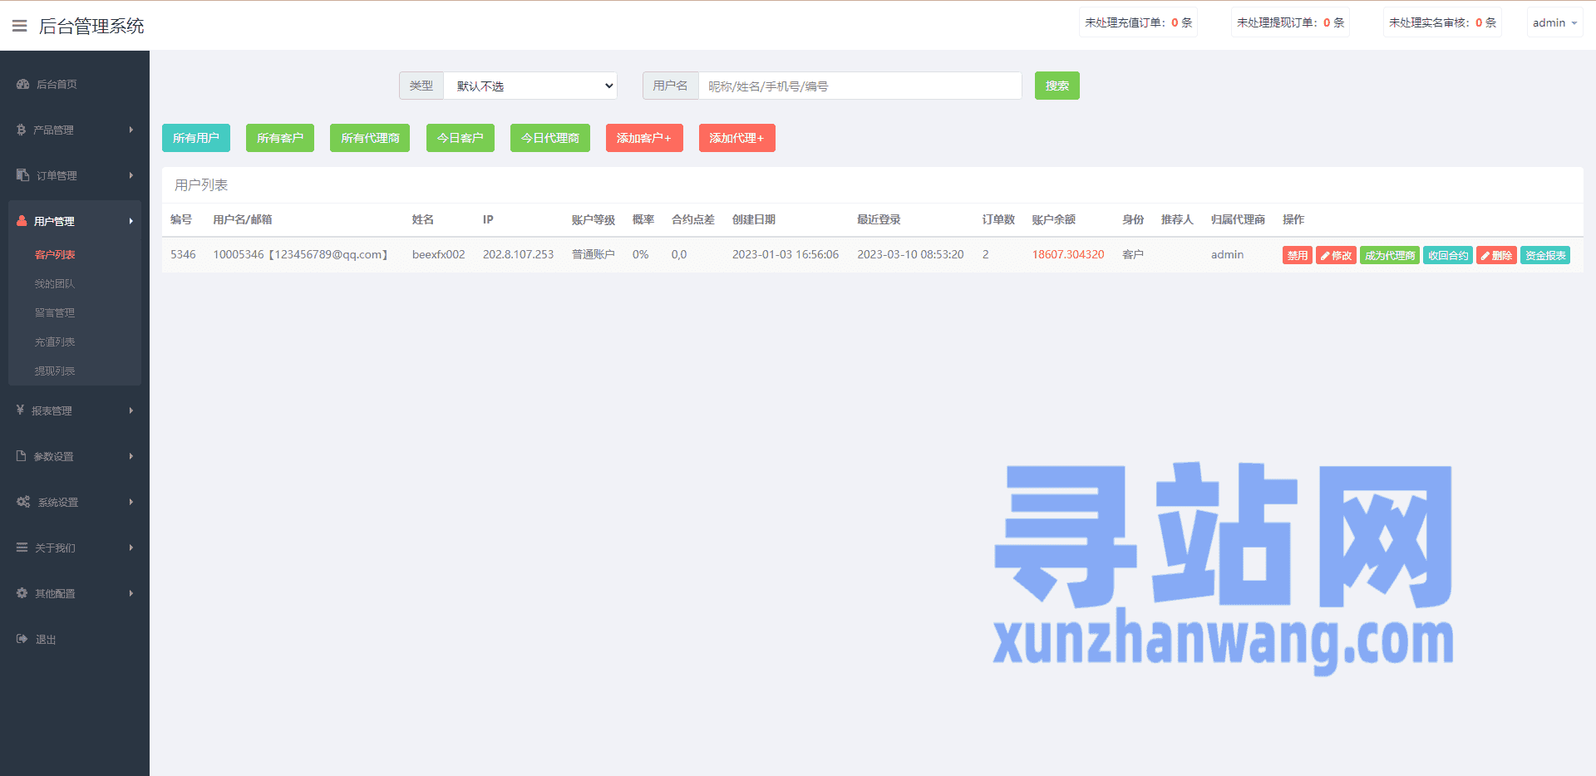Click 删除 button for user 10005346
Screen dimensions: 1596x776
[x=1496, y=255]
